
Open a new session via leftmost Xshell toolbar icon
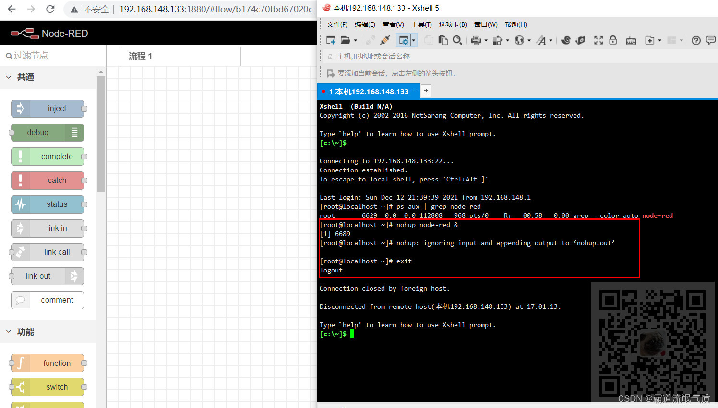pyautogui.click(x=331, y=40)
